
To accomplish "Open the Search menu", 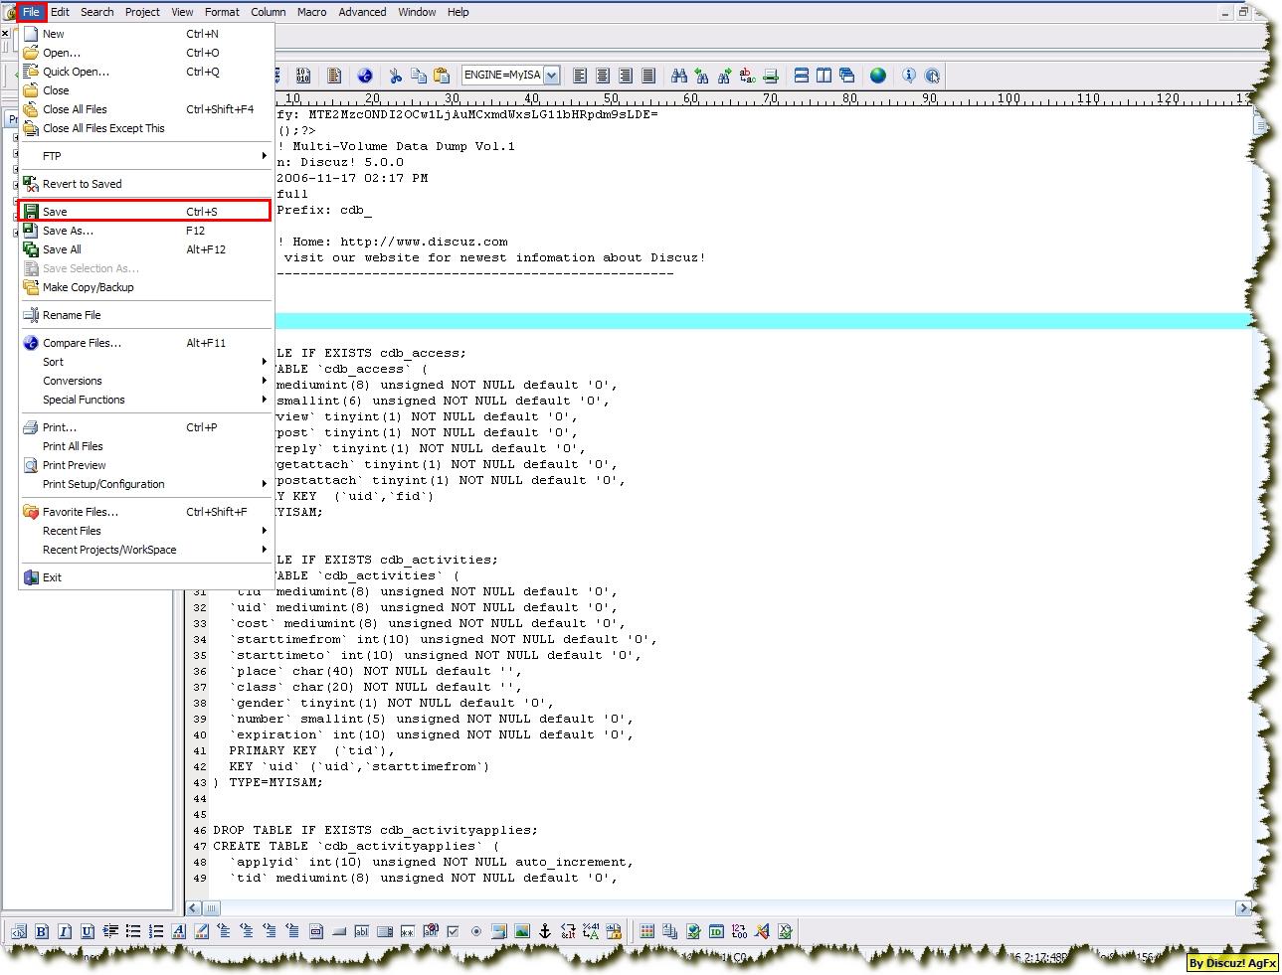I will 96,12.
